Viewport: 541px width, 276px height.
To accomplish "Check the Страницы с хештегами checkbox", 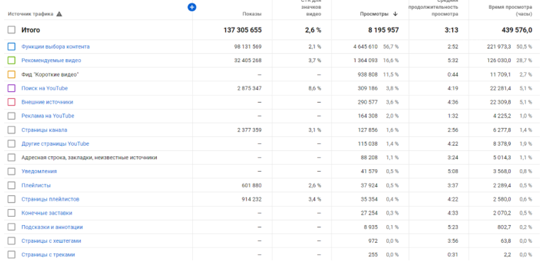I will coord(11,241).
